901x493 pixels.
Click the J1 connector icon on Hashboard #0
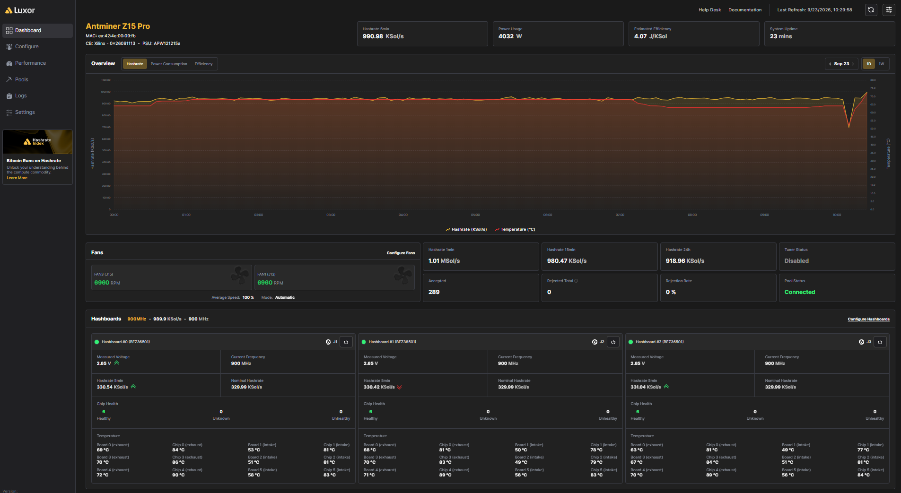(328, 342)
